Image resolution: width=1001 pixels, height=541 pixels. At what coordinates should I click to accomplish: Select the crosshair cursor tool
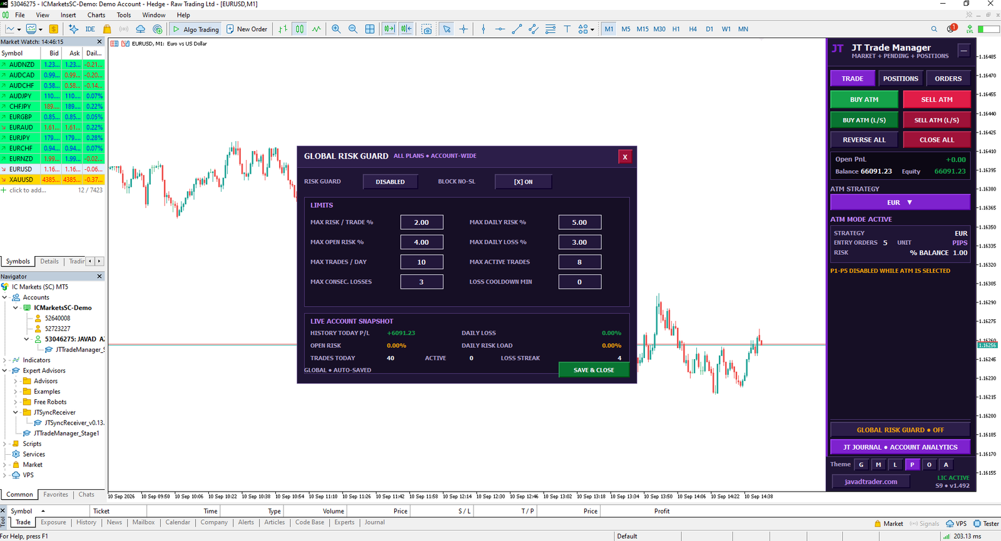[464, 29]
